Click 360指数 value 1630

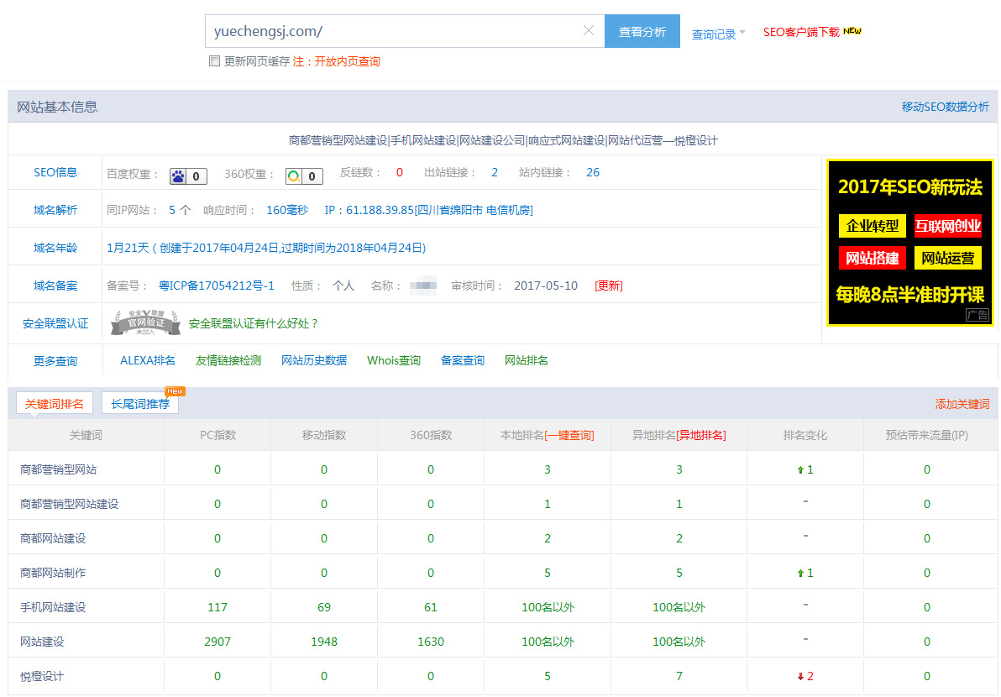coord(431,642)
